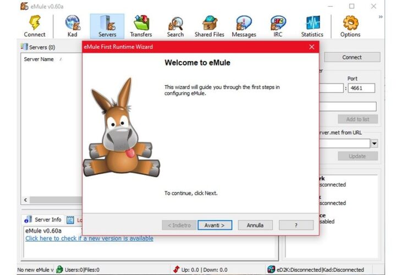This screenshot has width=407, height=275.
Task: Click the Avanti > button in wizard
Action: click(215, 225)
